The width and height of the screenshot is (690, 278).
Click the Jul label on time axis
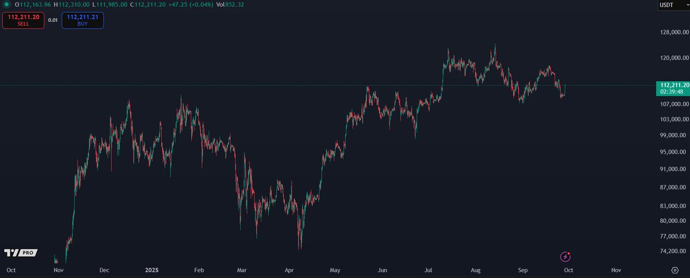pyautogui.click(x=429, y=270)
